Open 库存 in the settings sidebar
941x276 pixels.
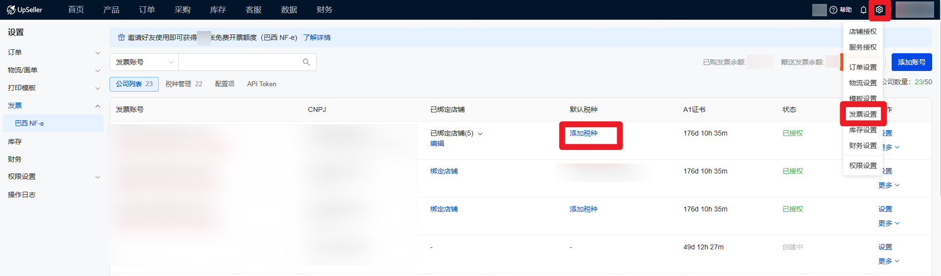point(15,141)
